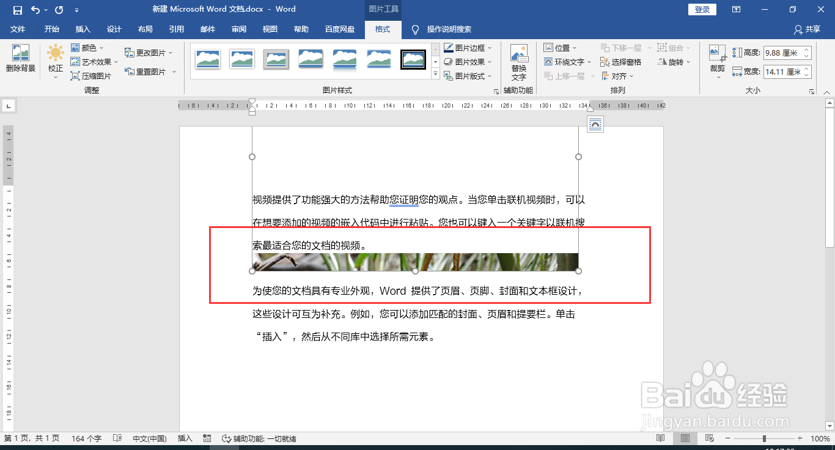
Task: Toggle Read Mode in the status bar
Action: tap(661, 438)
